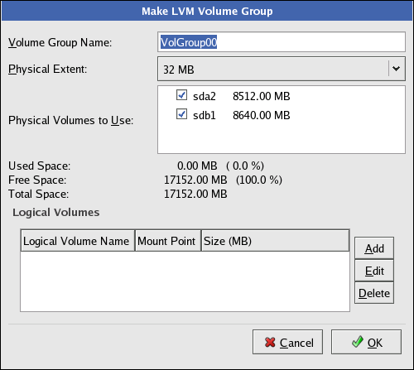Screen dimensions: 414x370
Task: Open the Physical Extent dropdown arrow
Action: click(397, 69)
